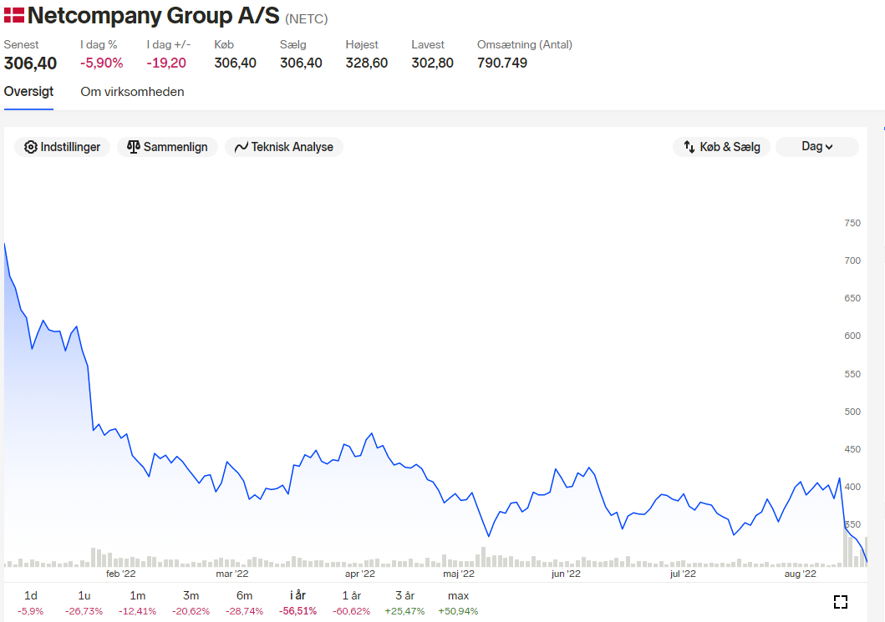Open chart settings gear icon
The height and width of the screenshot is (622, 885).
30,147
